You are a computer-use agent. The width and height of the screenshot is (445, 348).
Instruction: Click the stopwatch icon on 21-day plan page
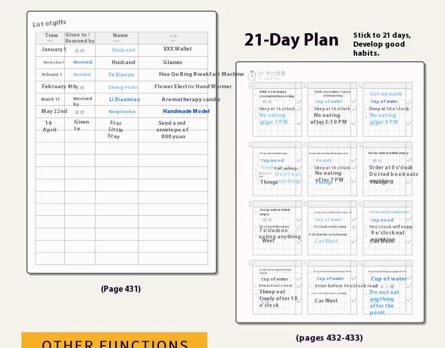pyautogui.click(x=252, y=75)
